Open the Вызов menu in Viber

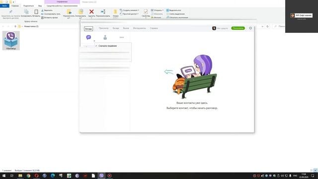(x=126, y=28)
